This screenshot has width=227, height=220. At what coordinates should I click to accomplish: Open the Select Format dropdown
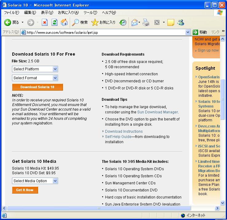[x=35, y=78]
